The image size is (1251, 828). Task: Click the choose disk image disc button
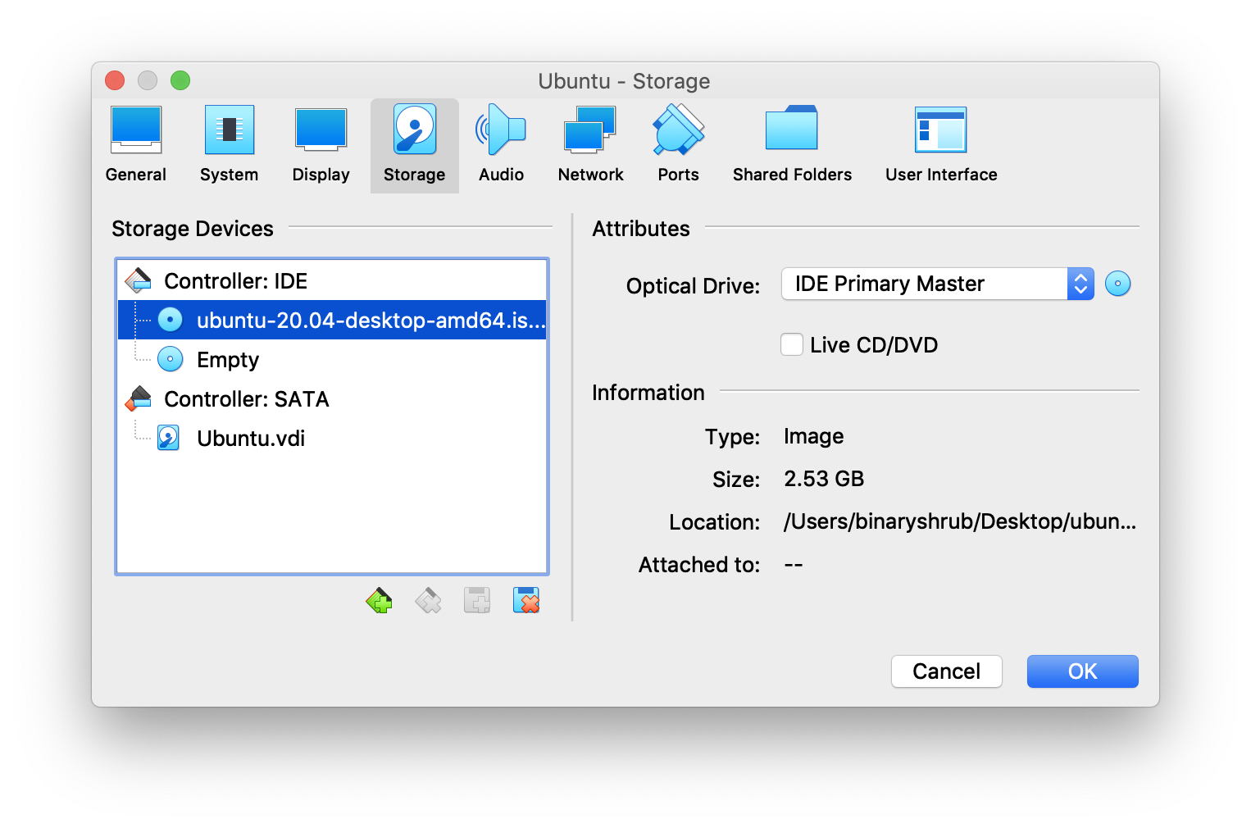coord(1118,284)
